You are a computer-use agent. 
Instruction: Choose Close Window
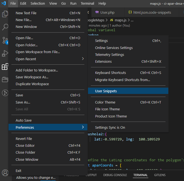(x=48, y=159)
